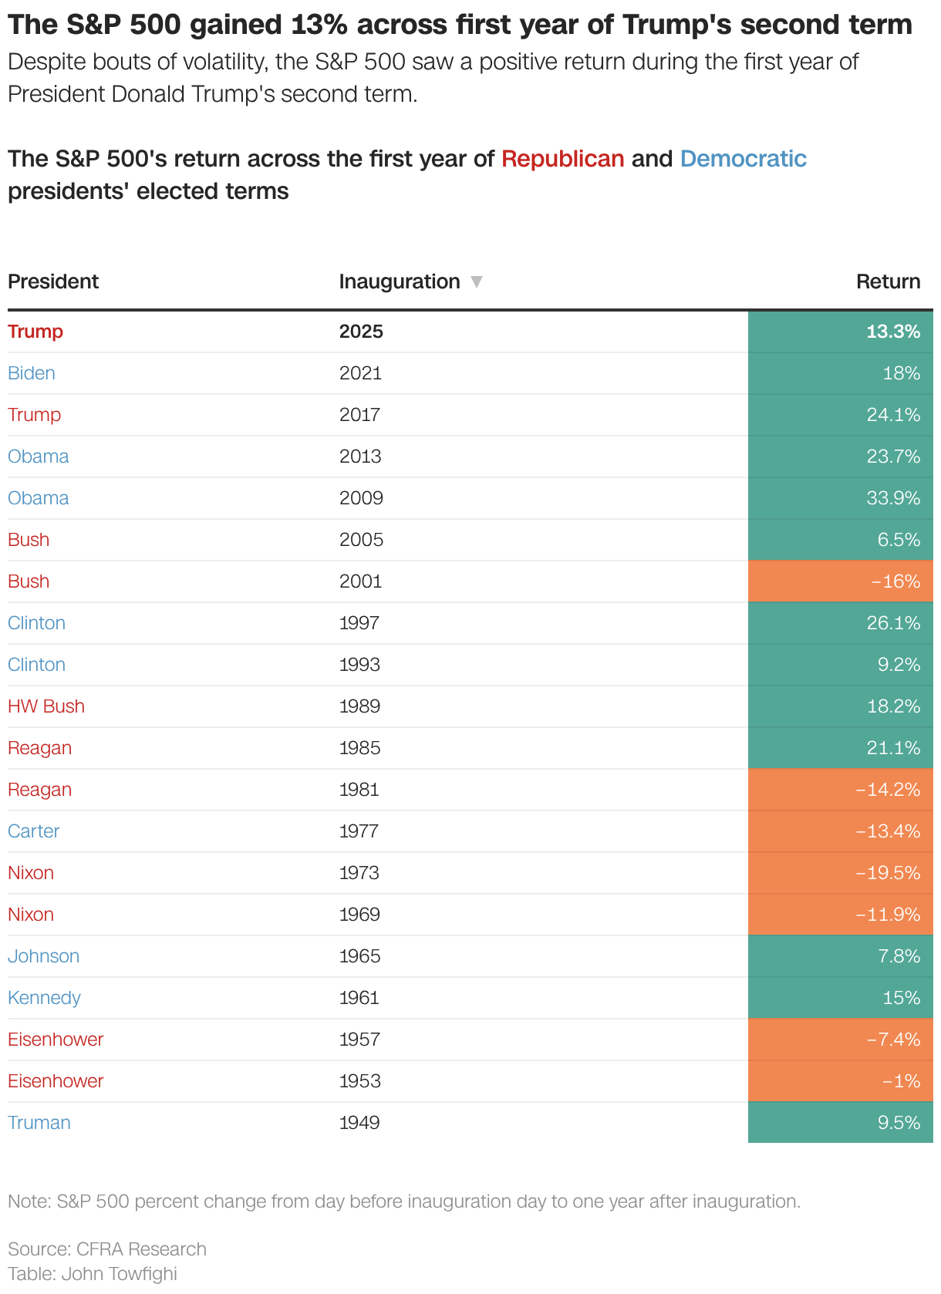The width and height of the screenshot is (941, 1294).
Task: Click the Inauguration sort arrow icon
Action: [x=477, y=282]
